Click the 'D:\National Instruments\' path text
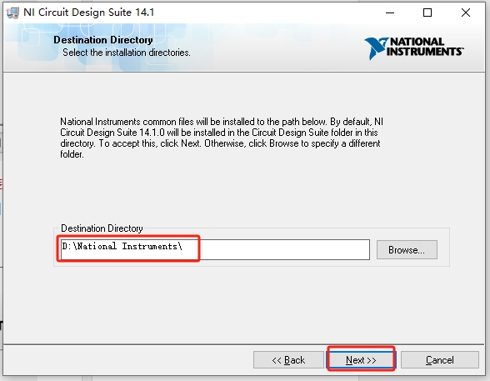 click(x=122, y=246)
